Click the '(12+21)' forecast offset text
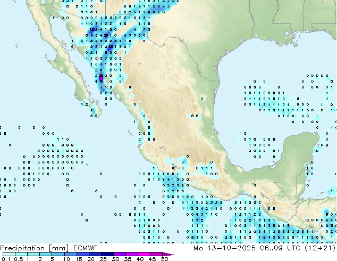The image size is (337, 261). [x=320, y=248]
